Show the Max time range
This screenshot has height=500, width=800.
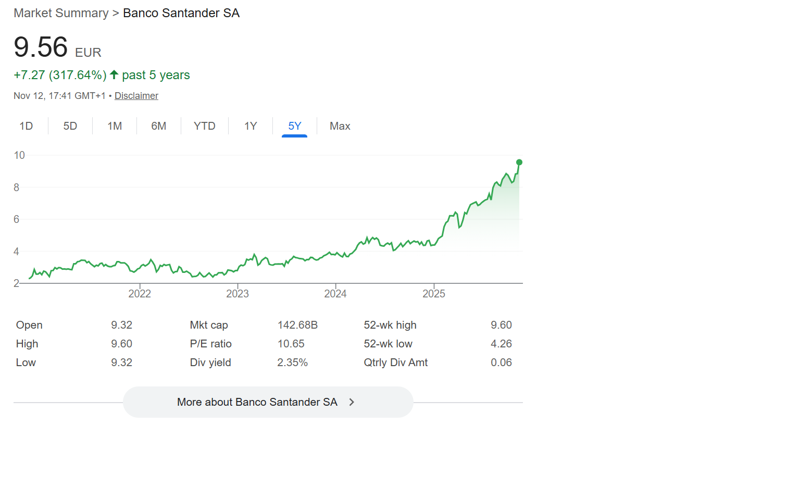point(340,126)
